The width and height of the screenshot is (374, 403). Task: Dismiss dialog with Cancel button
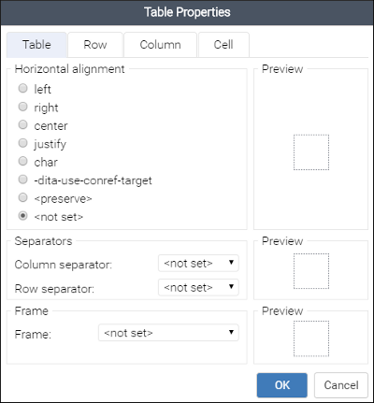click(341, 385)
